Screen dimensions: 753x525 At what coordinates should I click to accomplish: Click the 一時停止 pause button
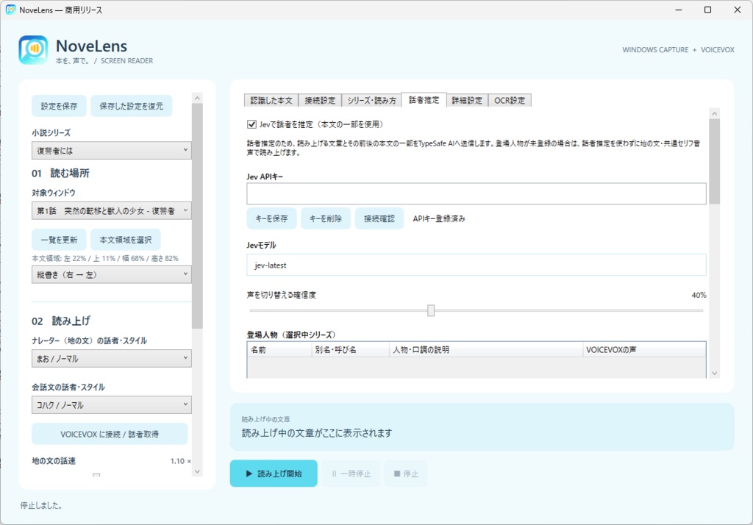click(x=351, y=474)
